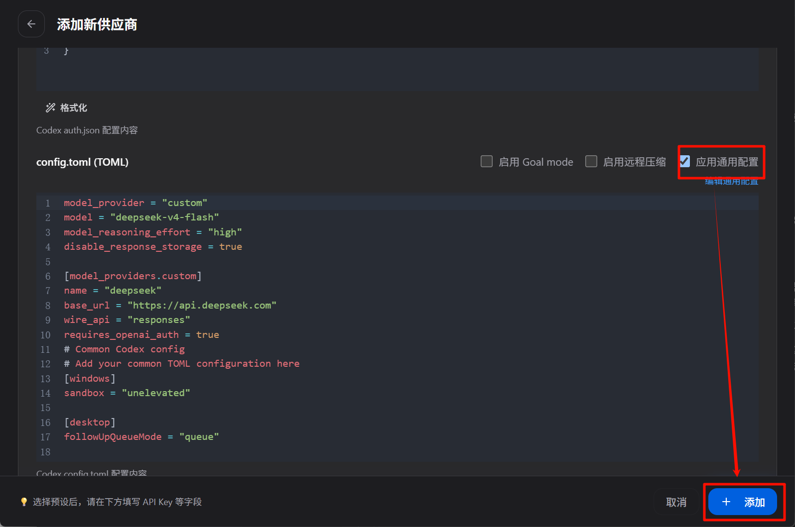Click the closing brace in auth.json editor

66,50
